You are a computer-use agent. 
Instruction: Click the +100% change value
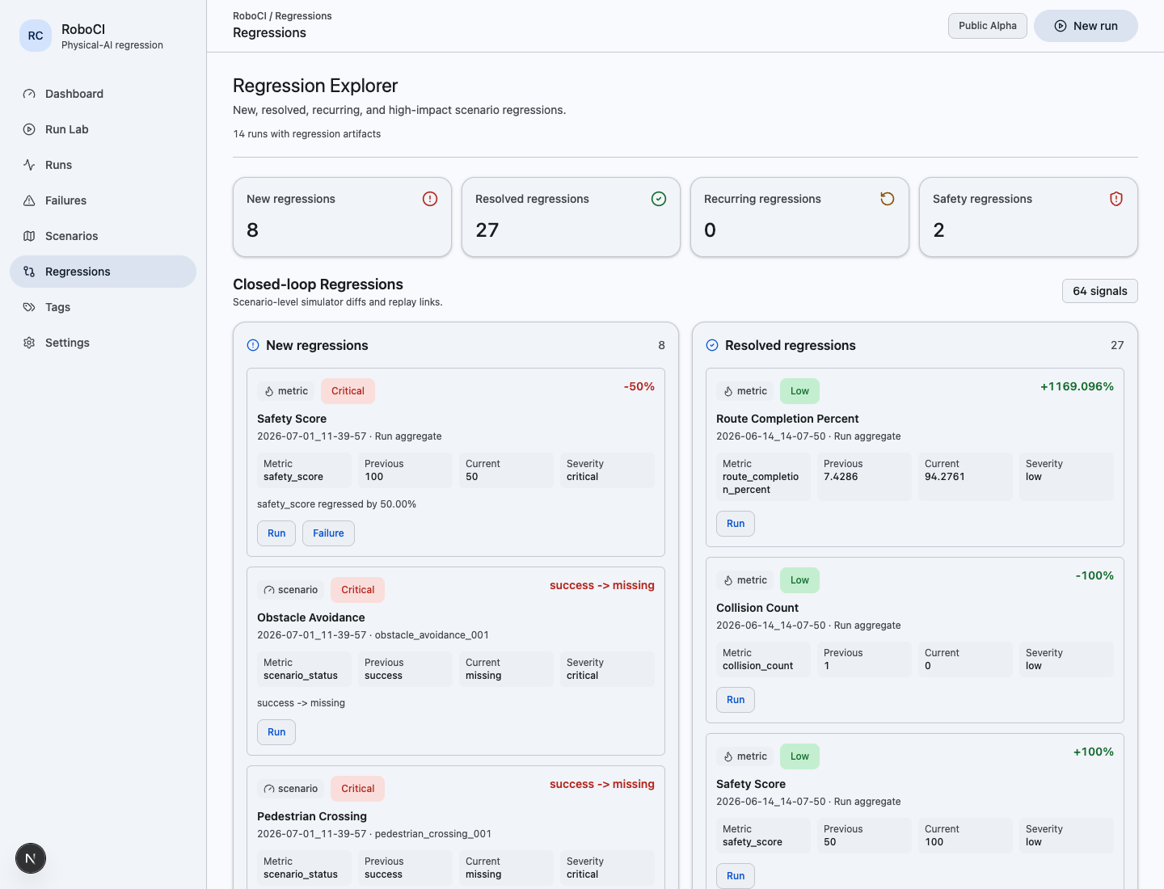pos(1093,752)
